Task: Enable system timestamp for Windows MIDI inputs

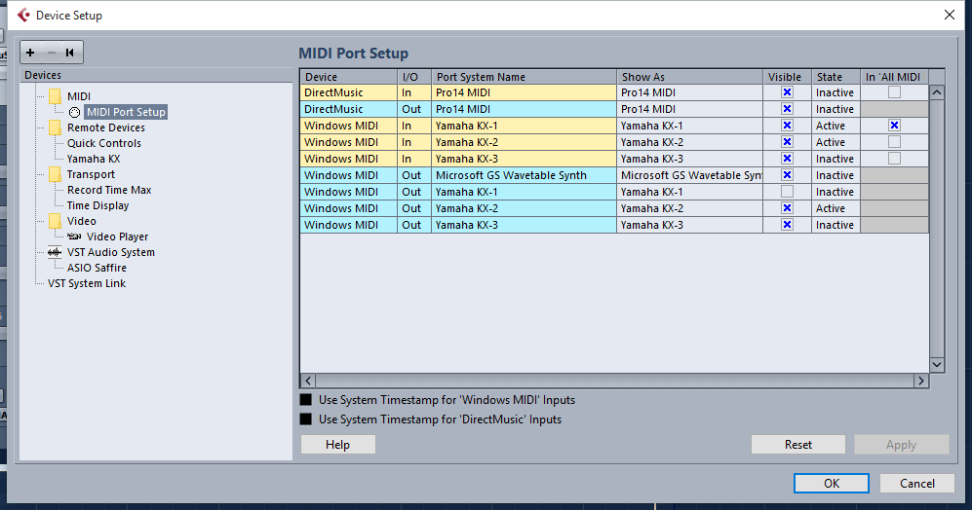Action: click(x=306, y=400)
